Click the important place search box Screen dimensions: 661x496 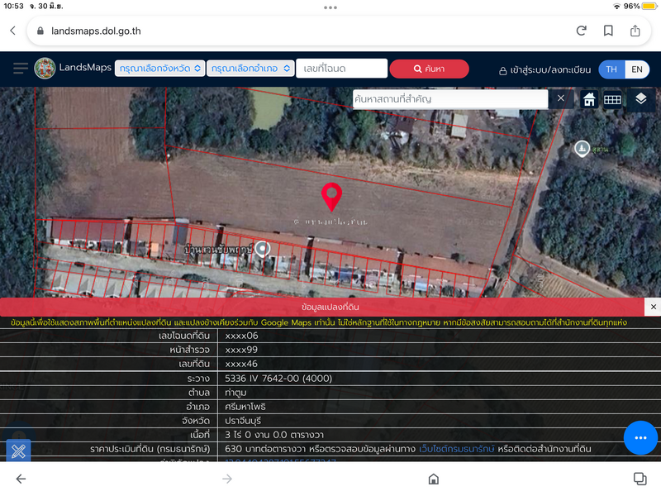tap(450, 99)
